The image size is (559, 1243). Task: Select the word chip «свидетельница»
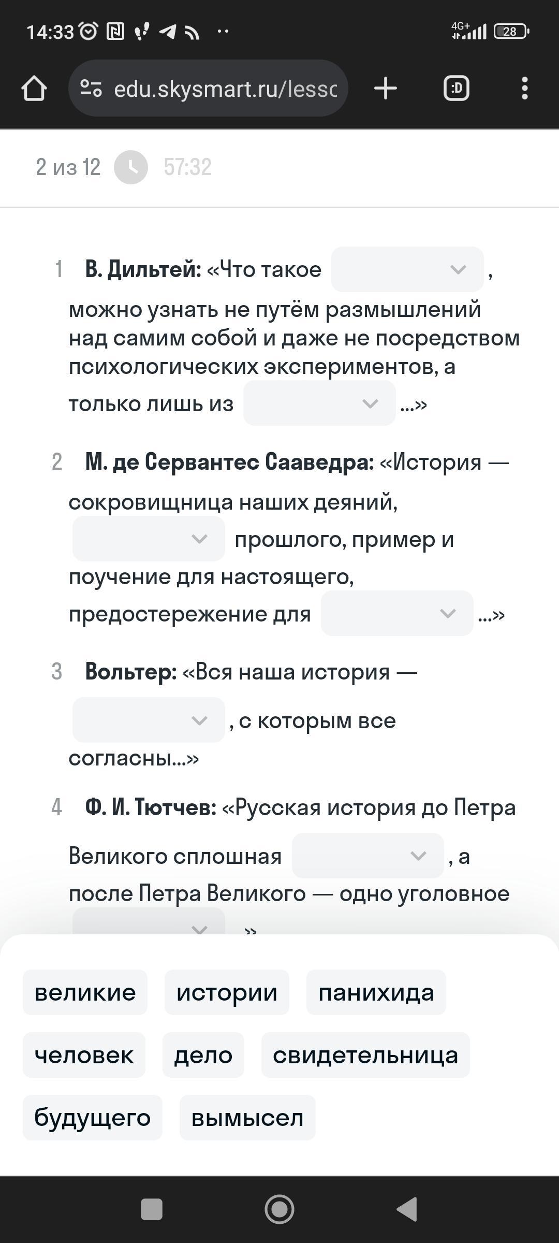365,1055
